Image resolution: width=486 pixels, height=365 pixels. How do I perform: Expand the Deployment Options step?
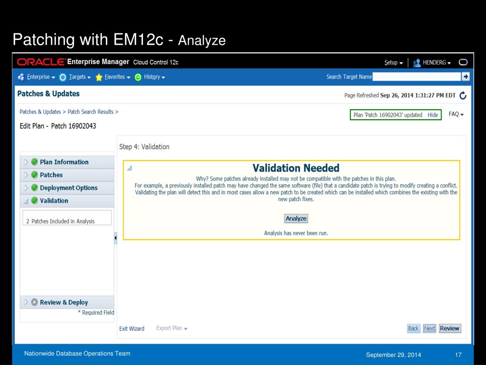(x=26, y=188)
